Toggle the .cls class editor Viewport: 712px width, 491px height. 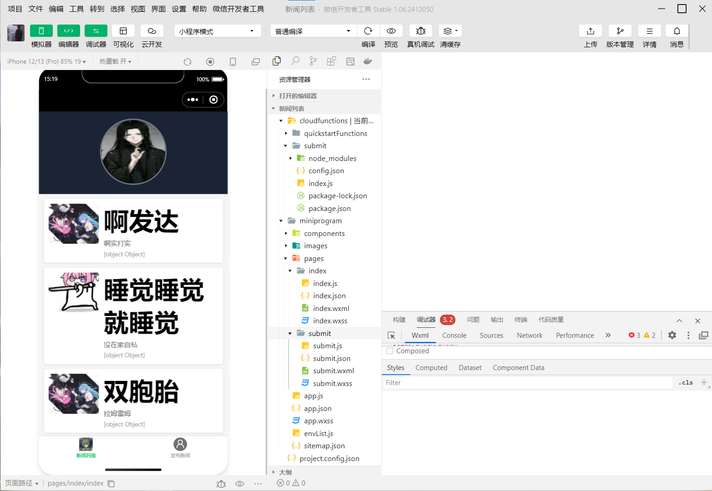coord(686,383)
